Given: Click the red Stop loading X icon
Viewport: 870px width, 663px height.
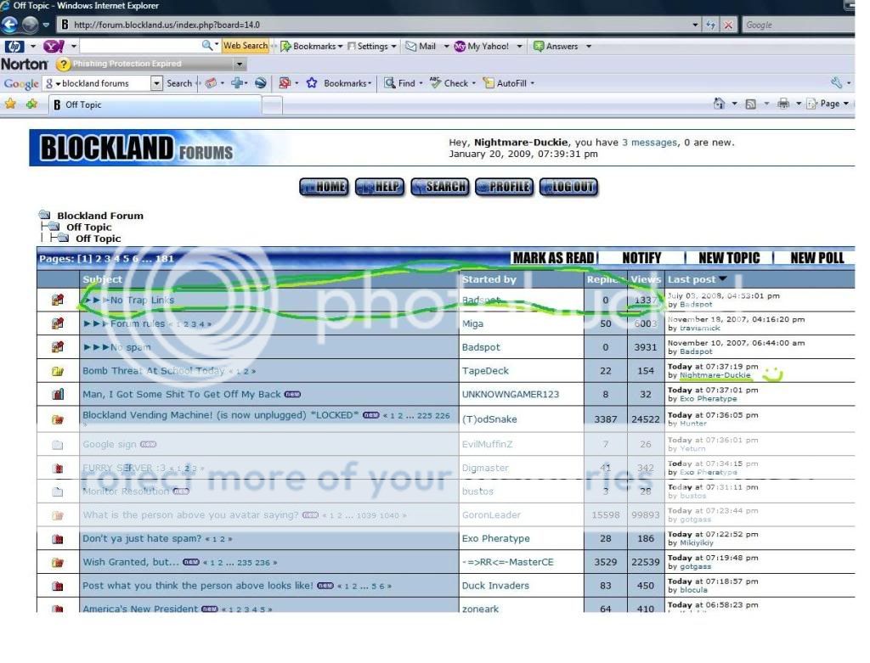Looking at the screenshot, I should 728,25.
